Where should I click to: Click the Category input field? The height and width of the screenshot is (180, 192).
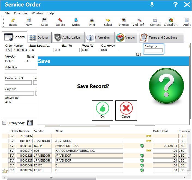click(154, 50)
